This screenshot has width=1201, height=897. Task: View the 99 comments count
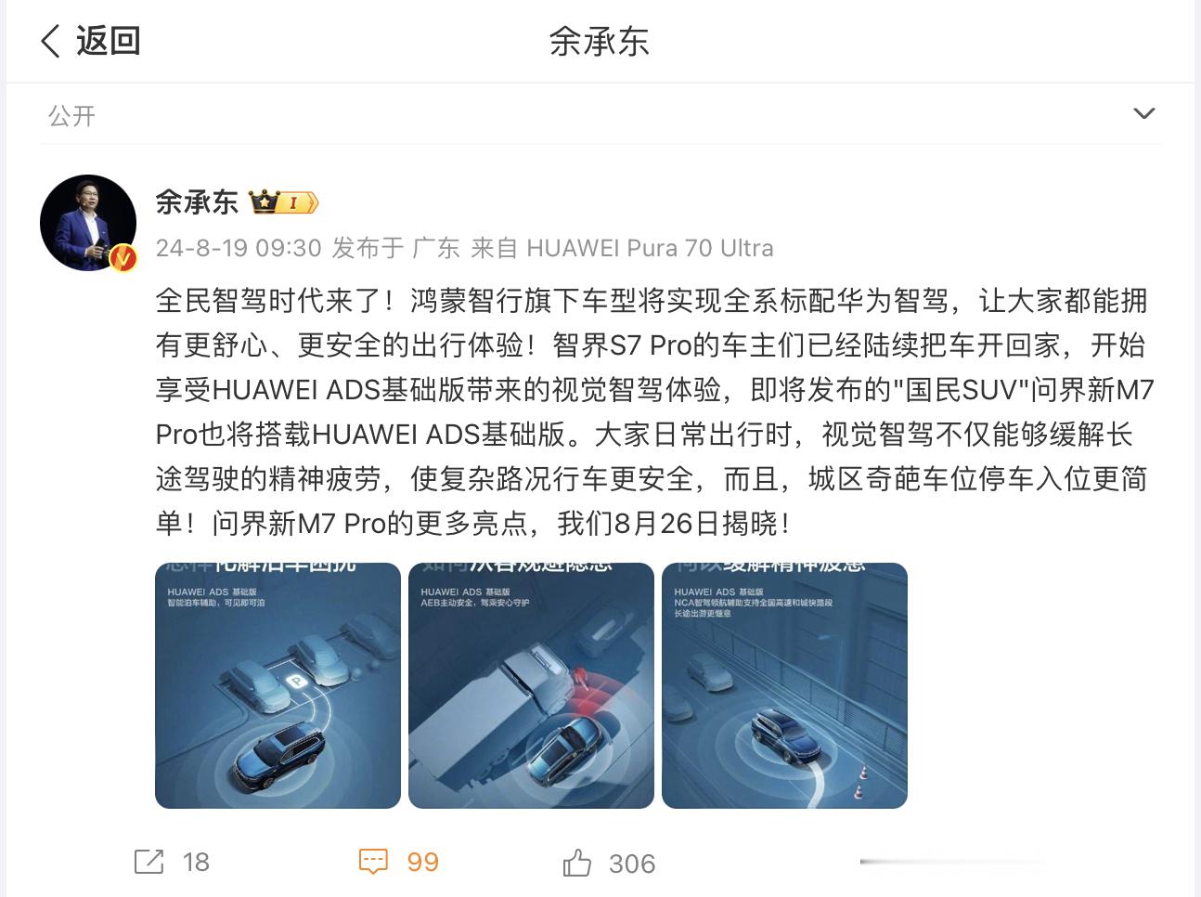(422, 863)
